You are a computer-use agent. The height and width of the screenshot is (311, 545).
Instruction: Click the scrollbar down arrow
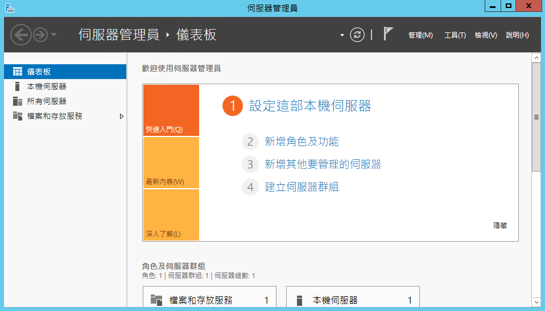(x=536, y=302)
